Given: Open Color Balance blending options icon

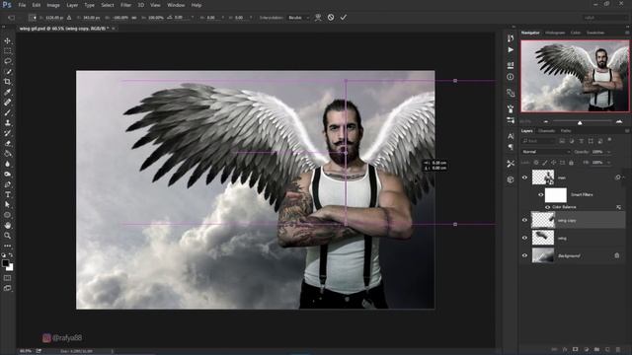Looking at the screenshot, I should (x=618, y=207).
